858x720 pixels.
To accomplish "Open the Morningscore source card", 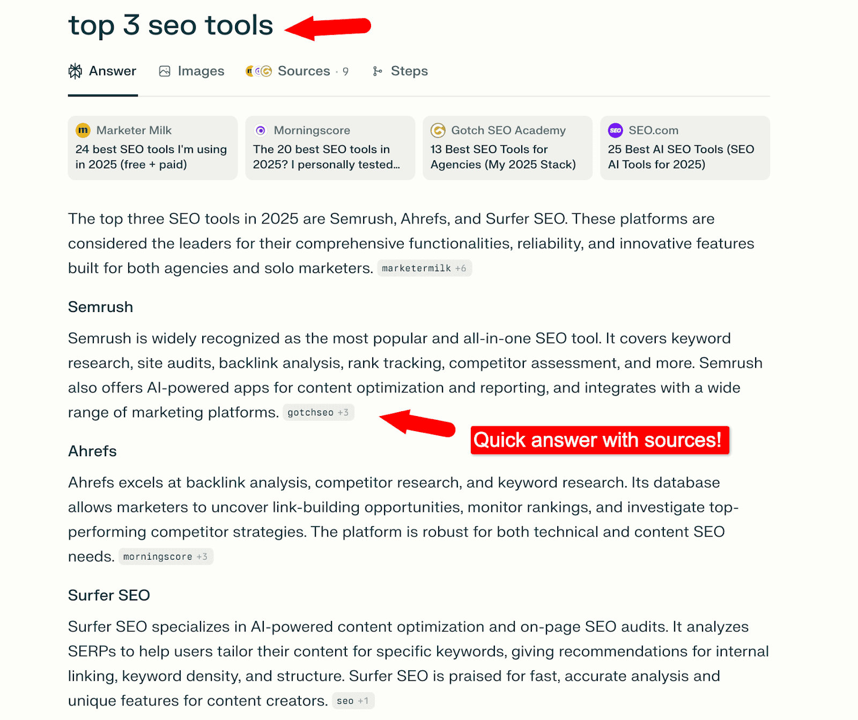I will coord(330,147).
